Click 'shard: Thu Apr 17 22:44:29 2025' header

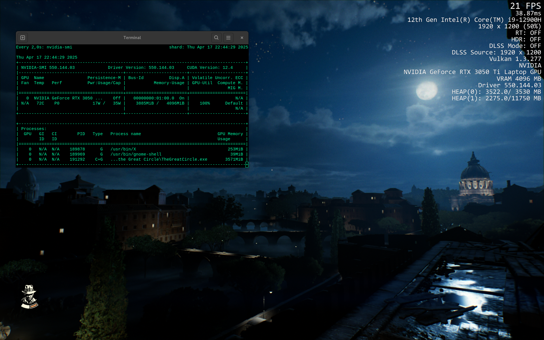(209, 47)
